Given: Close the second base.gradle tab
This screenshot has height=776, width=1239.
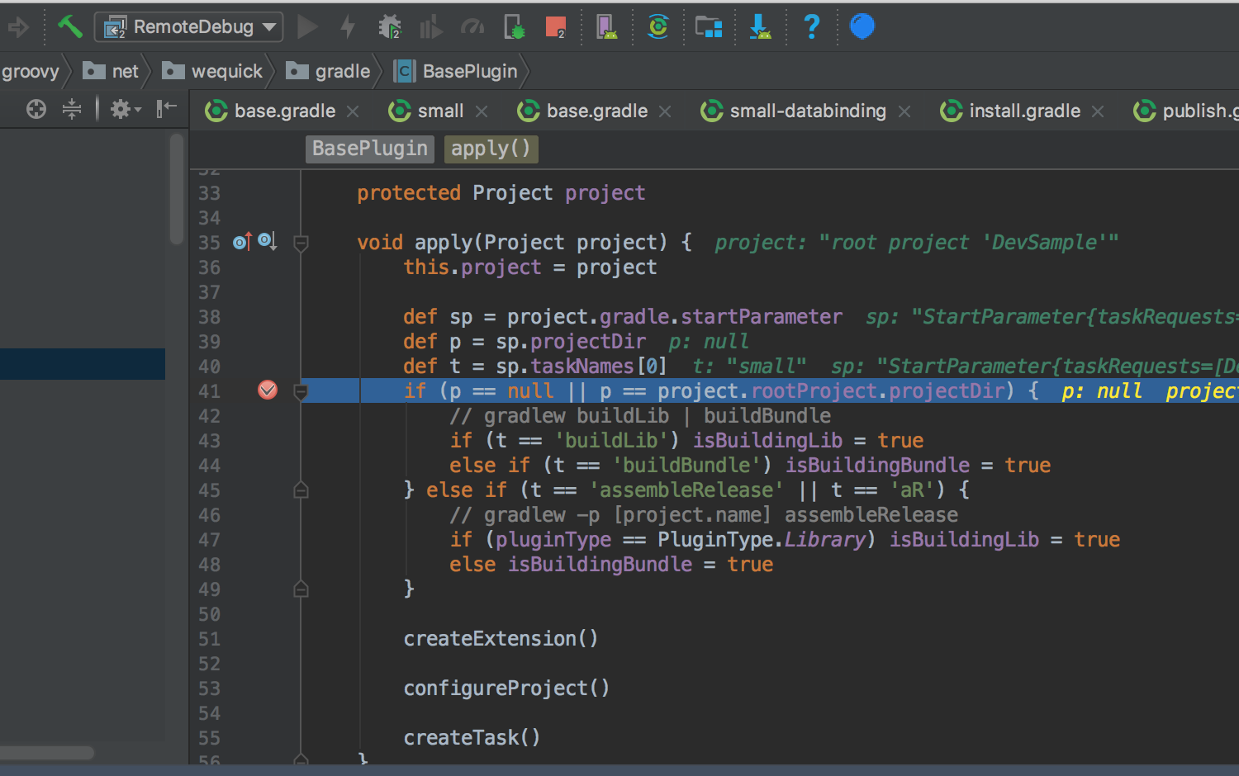Looking at the screenshot, I should 665,111.
